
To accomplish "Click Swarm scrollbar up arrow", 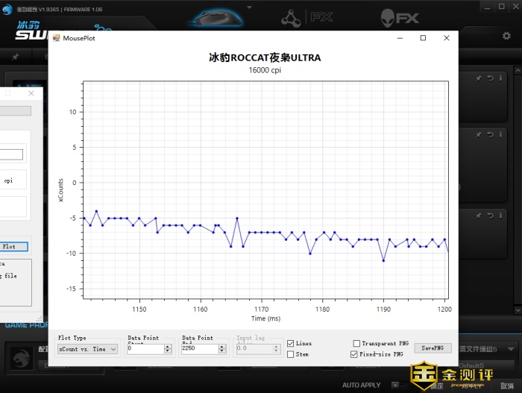I will [518, 71].
